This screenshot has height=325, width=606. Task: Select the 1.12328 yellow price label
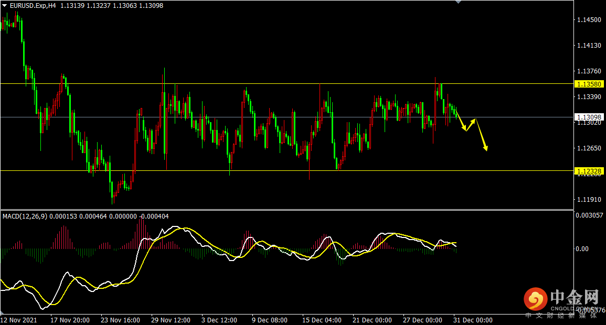[x=588, y=170]
